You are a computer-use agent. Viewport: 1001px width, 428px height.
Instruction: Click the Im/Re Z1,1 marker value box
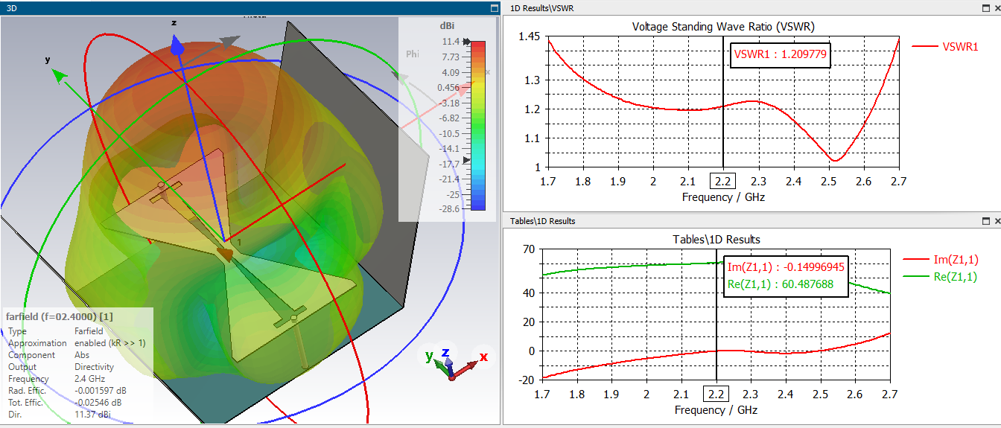[x=786, y=276]
